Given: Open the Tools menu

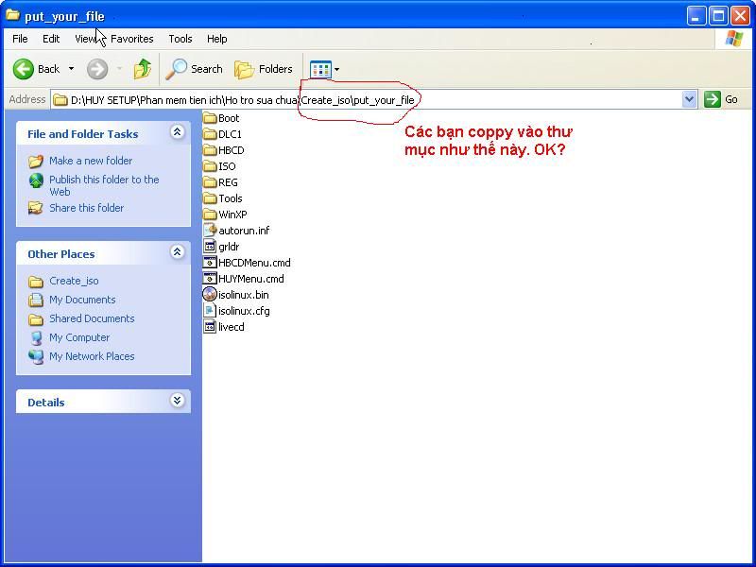Looking at the screenshot, I should click(180, 39).
